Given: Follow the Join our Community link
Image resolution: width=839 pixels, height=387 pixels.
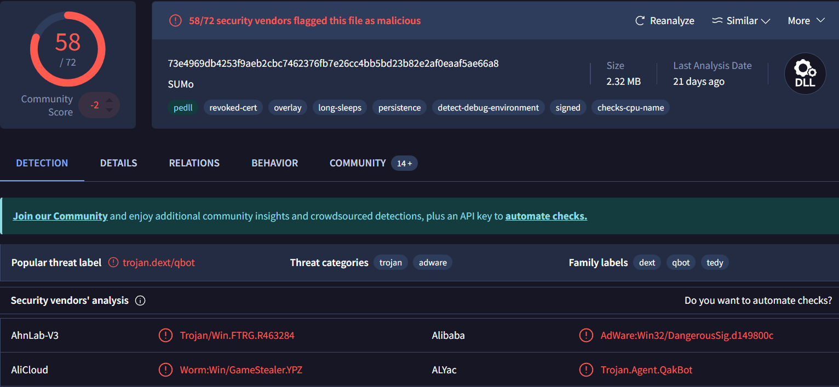Looking at the screenshot, I should 60,216.
